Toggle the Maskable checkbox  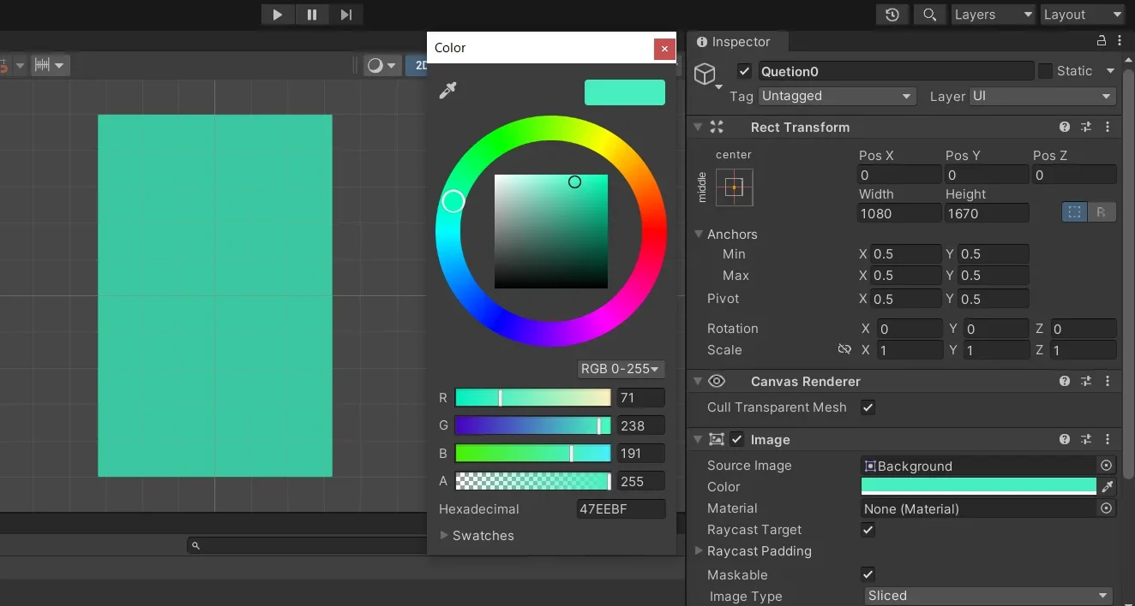click(x=868, y=574)
